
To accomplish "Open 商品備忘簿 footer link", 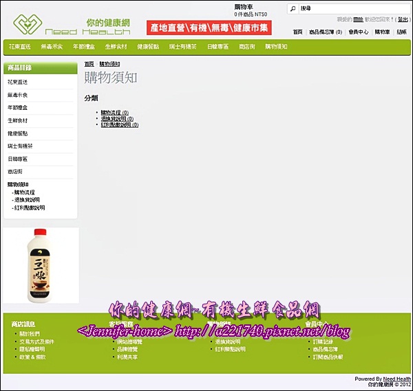I will [326, 349].
